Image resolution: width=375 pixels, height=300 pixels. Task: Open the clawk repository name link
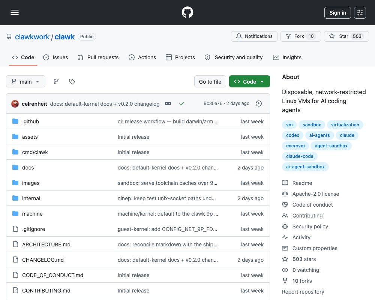pos(64,37)
